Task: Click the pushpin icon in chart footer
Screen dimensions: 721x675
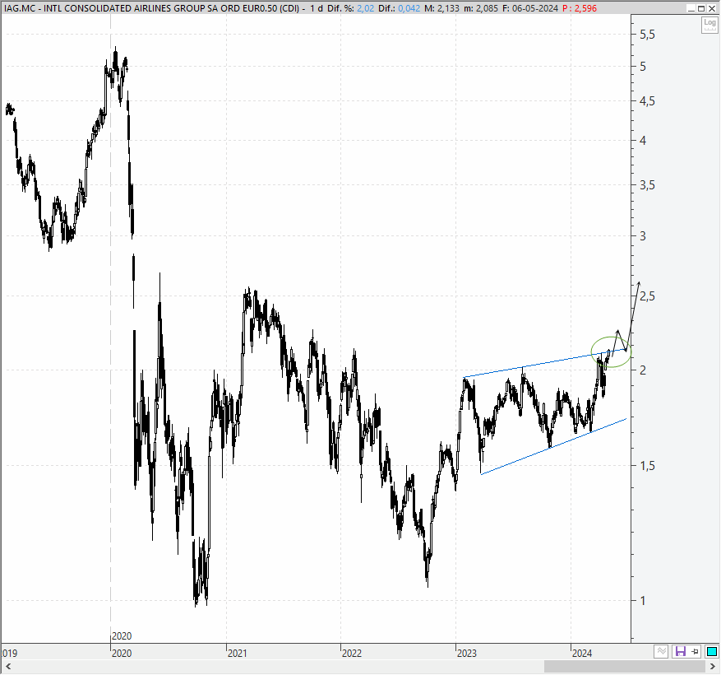Action: point(695,651)
